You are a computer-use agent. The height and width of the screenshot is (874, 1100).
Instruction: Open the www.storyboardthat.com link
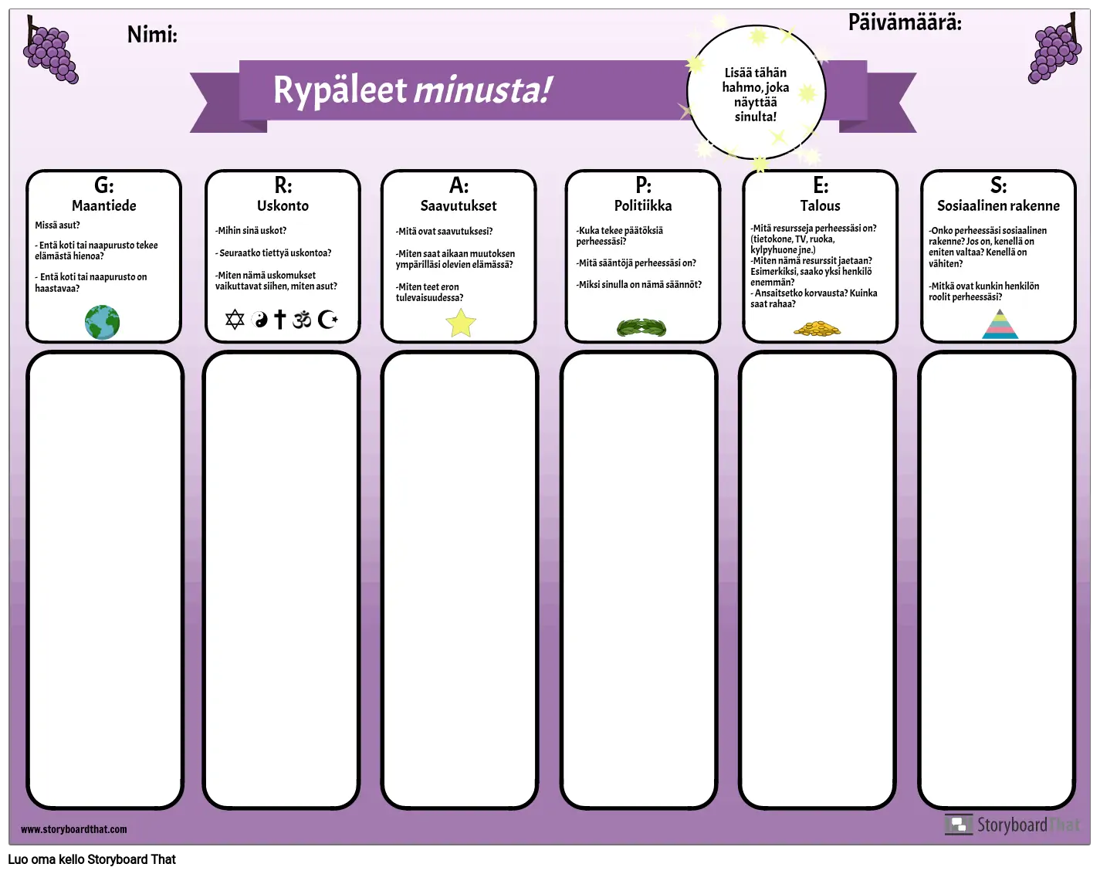74,829
